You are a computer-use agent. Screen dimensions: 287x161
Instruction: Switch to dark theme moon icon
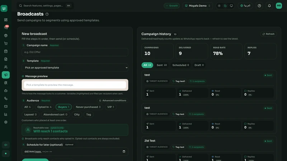(x=225, y=6)
